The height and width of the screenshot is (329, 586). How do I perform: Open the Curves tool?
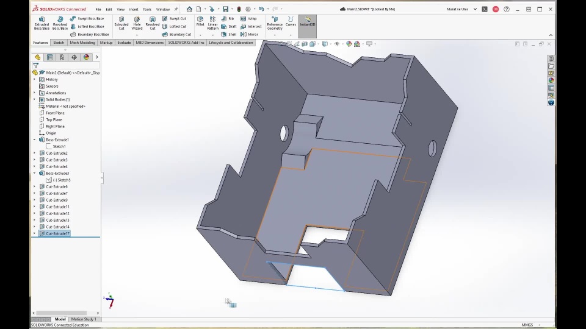[x=291, y=21]
